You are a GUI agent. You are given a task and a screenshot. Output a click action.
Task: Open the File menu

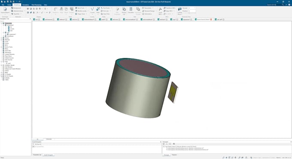tap(3, 5)
